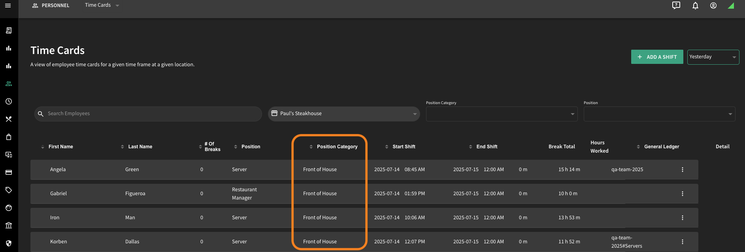Open the clock icon in sidebar

coord(9,101)
